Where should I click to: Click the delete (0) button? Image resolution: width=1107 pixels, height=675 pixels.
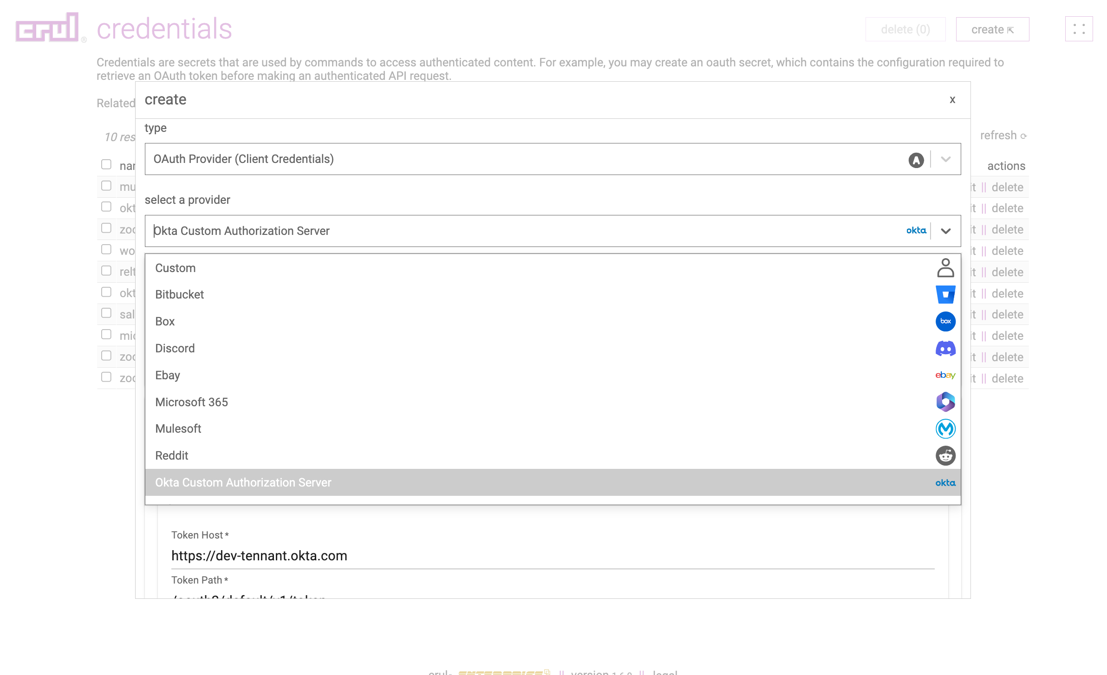tap(905, 29)
